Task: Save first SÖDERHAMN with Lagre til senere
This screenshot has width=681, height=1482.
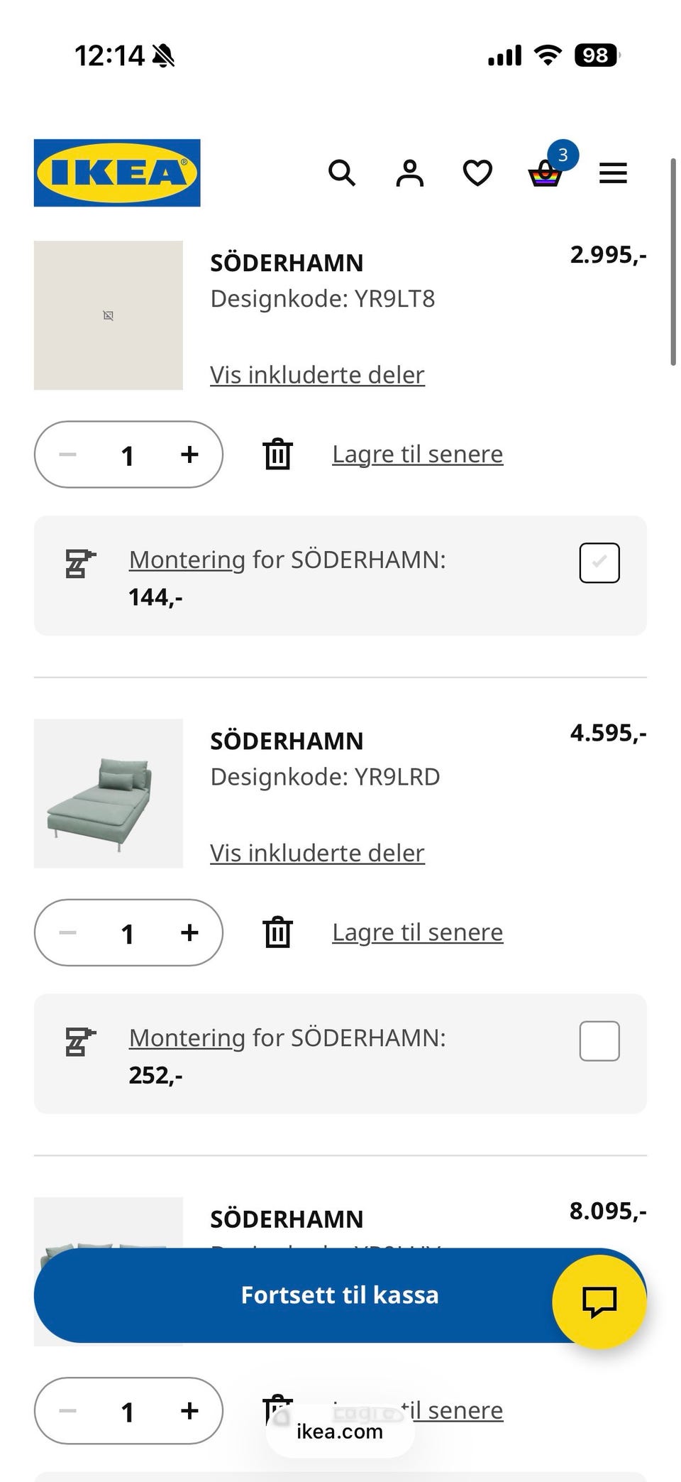Action: click(x=417, y=454)
